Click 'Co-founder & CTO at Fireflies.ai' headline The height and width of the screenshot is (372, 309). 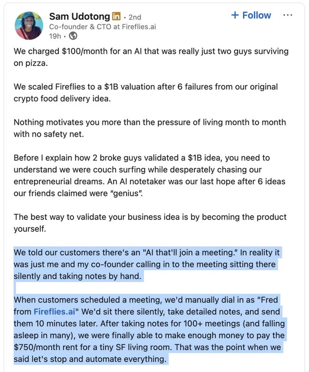[101, 27]
